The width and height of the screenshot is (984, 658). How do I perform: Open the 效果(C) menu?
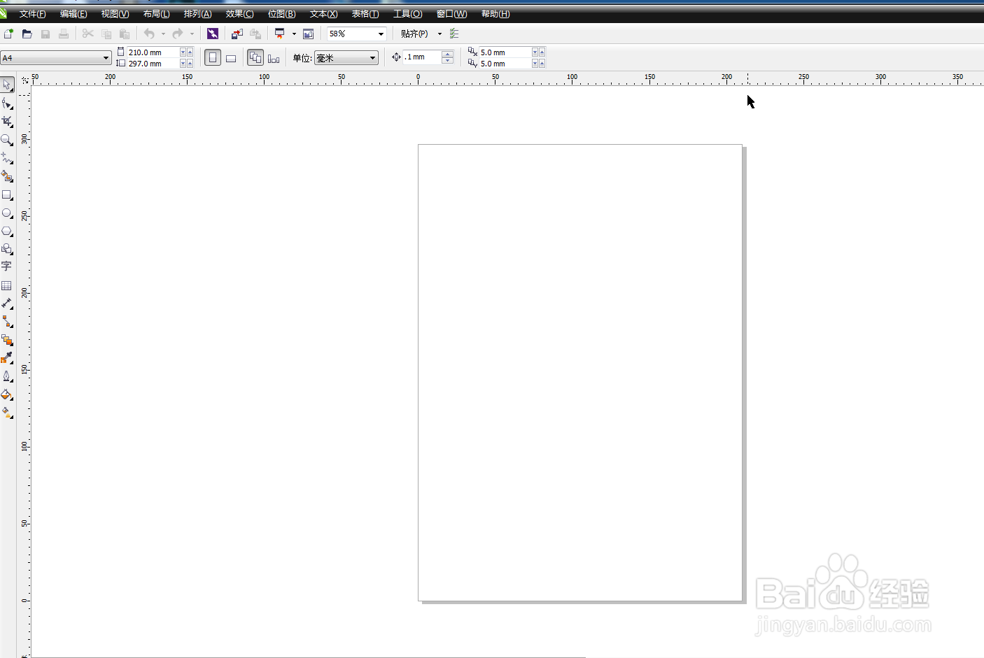coord(239,14)
